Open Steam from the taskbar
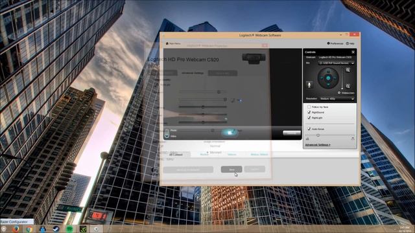The image size is (415, 233). tap(56, 229)
